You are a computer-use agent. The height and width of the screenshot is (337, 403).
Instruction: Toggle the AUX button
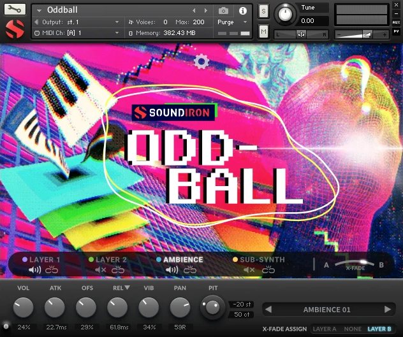[396, 22]
